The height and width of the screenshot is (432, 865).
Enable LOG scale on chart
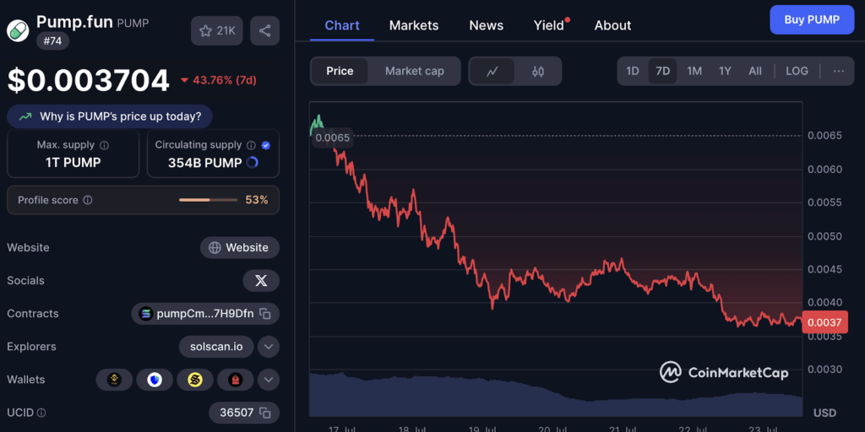tap(797, 71)
